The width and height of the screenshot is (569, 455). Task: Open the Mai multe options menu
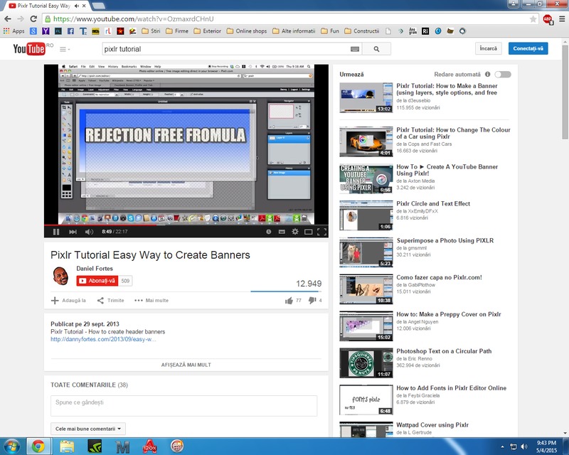[151, 301]
